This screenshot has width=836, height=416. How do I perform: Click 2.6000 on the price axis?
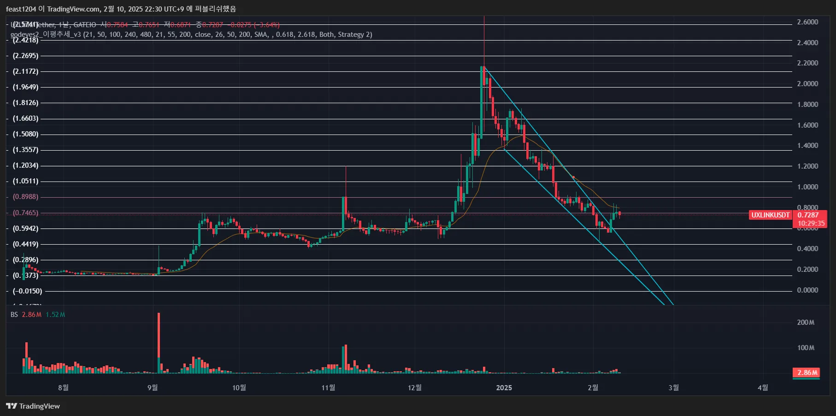tap(807, 22)
